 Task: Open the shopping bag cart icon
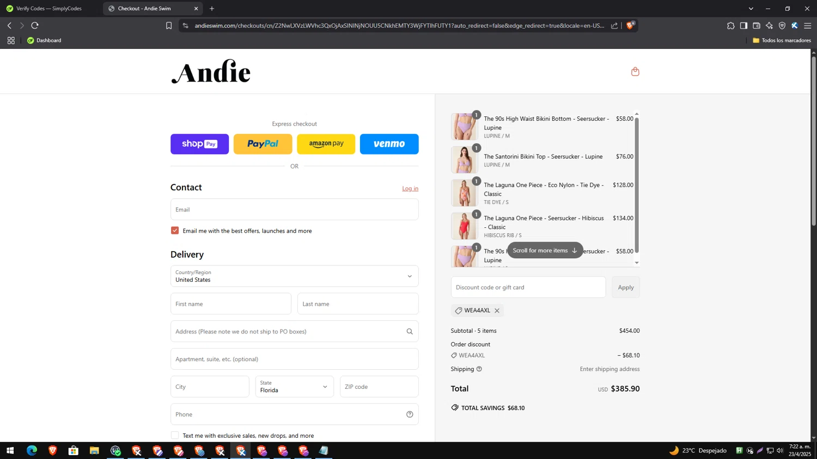coord(635,71)
